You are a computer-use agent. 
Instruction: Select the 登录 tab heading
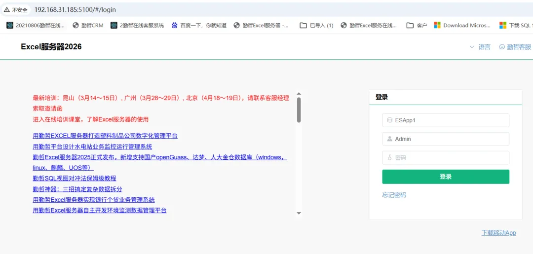pyautogui.click(x=381, y=97)
